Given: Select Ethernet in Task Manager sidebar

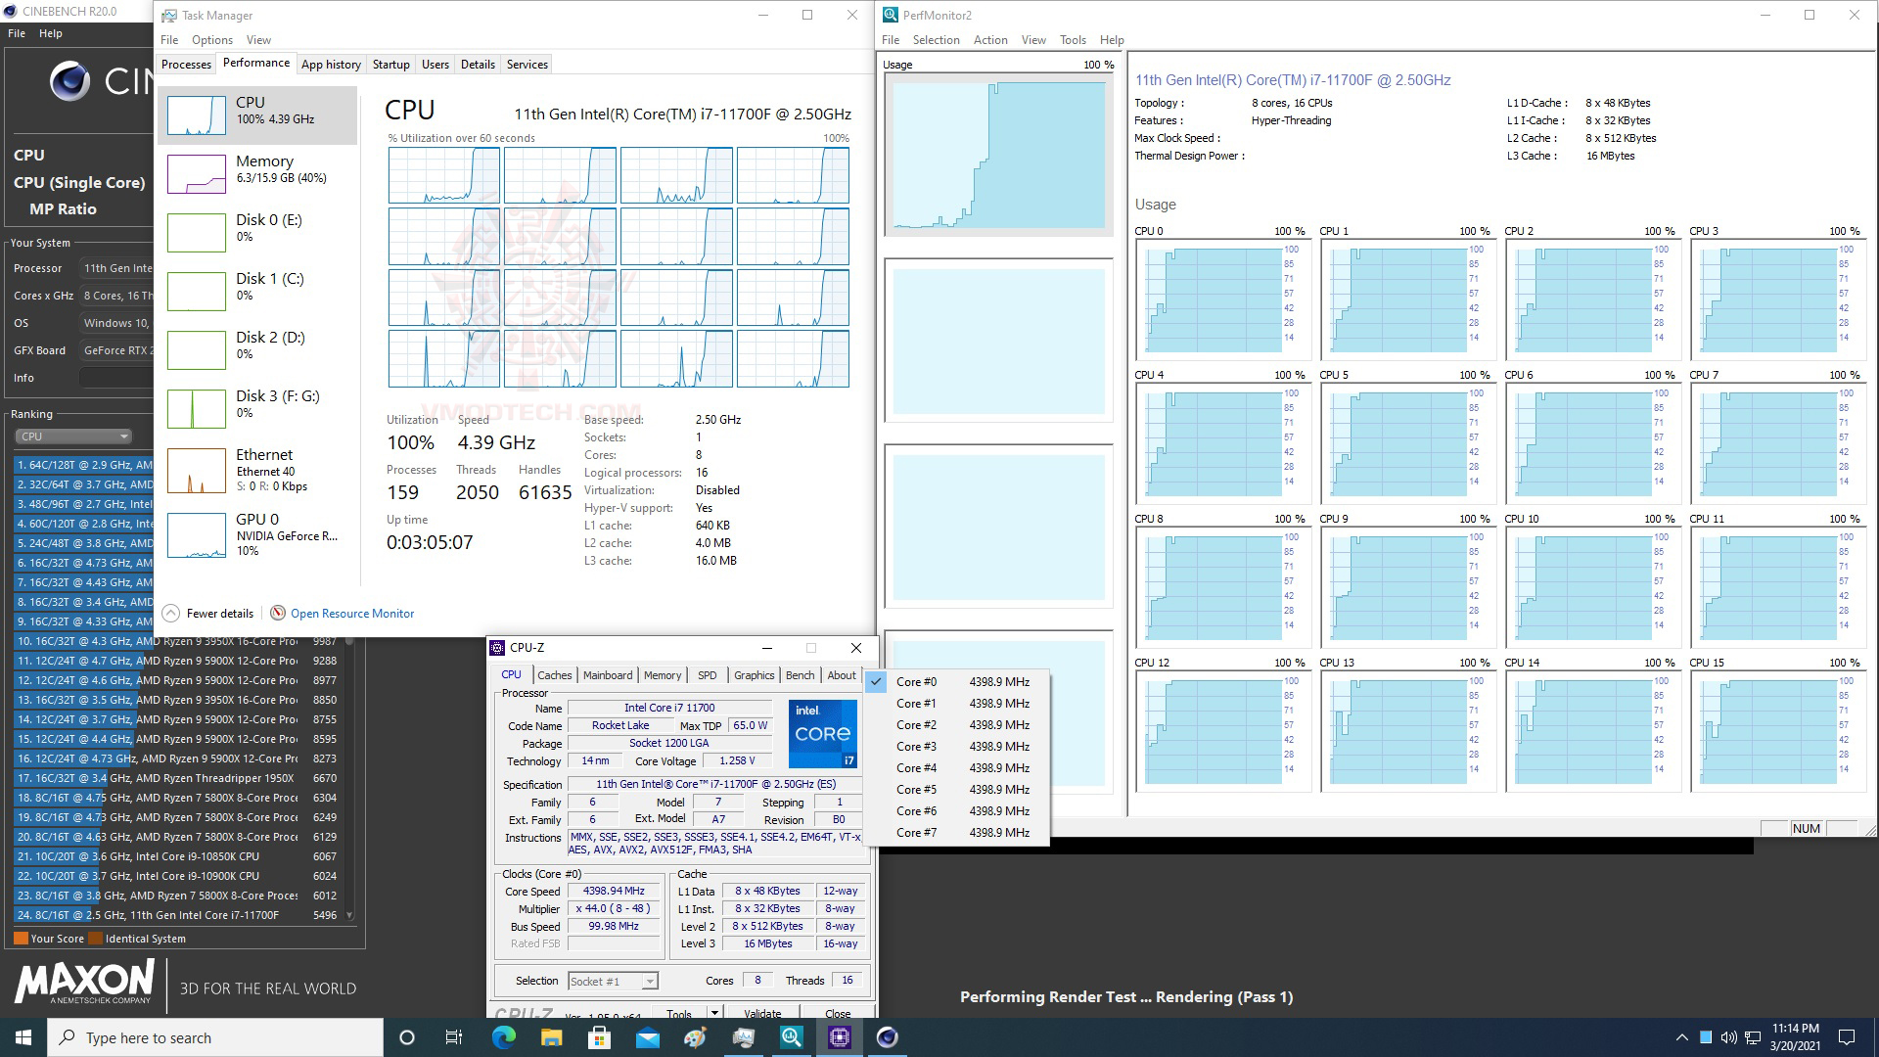Looking at the screenshot, I should pos(256,470).
